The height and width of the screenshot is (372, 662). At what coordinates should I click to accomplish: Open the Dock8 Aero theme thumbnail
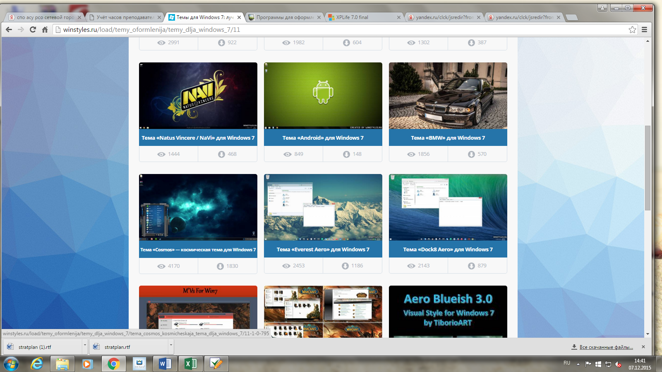448,207
